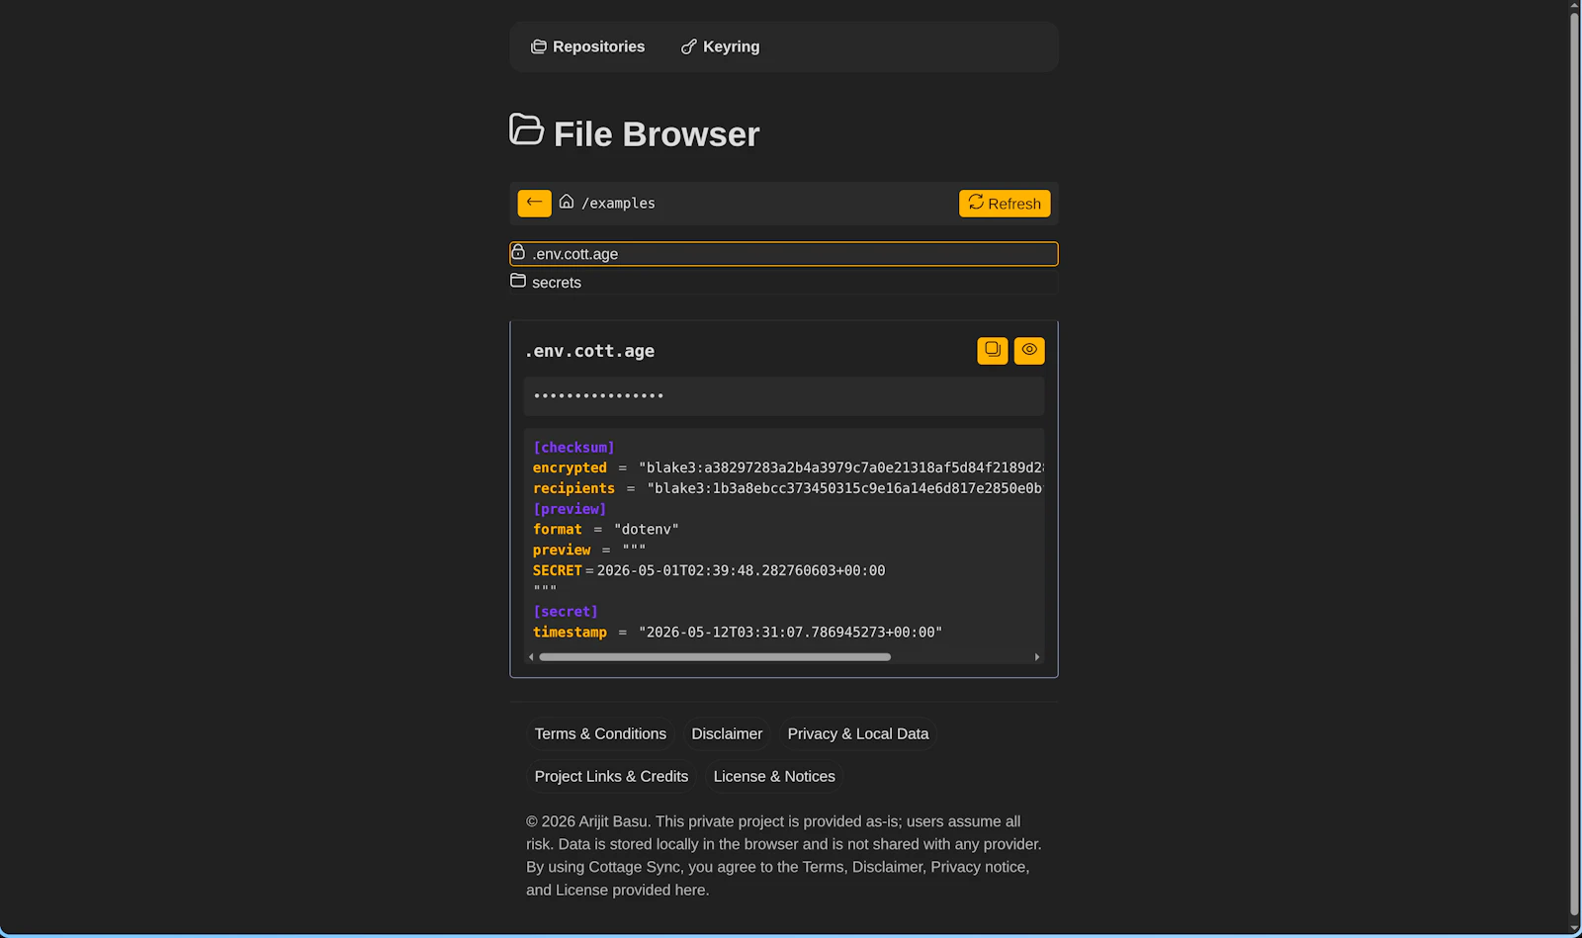Click the File Browser folder icon
Screen dimensions: 1582x938
tap(526, 129)
